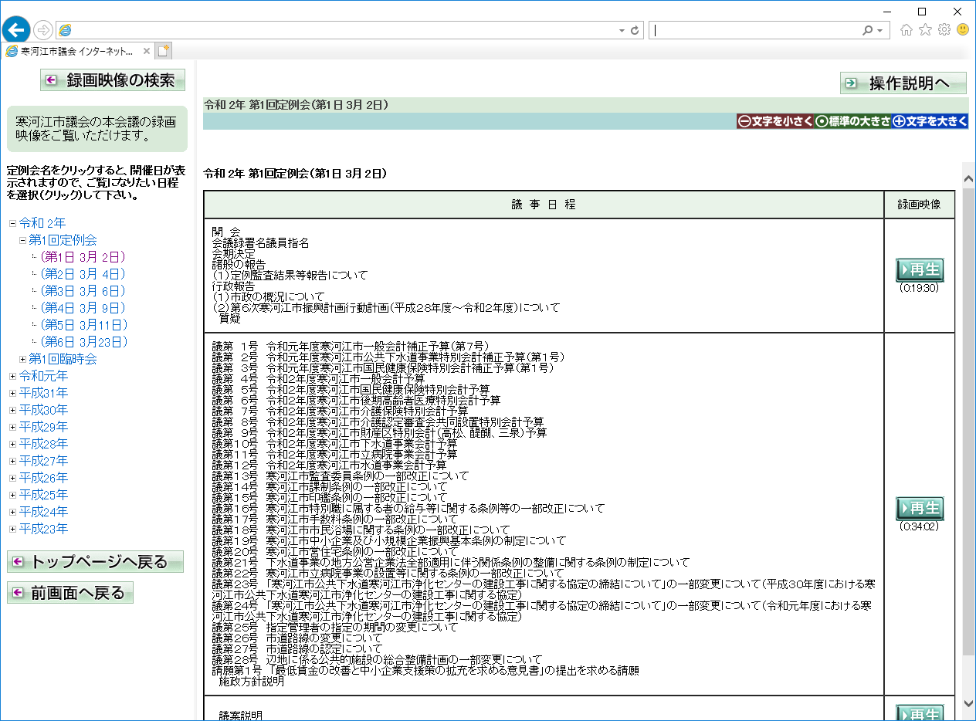Open the 令和元年 year link
Screen dimensions: 976x721
43,376
